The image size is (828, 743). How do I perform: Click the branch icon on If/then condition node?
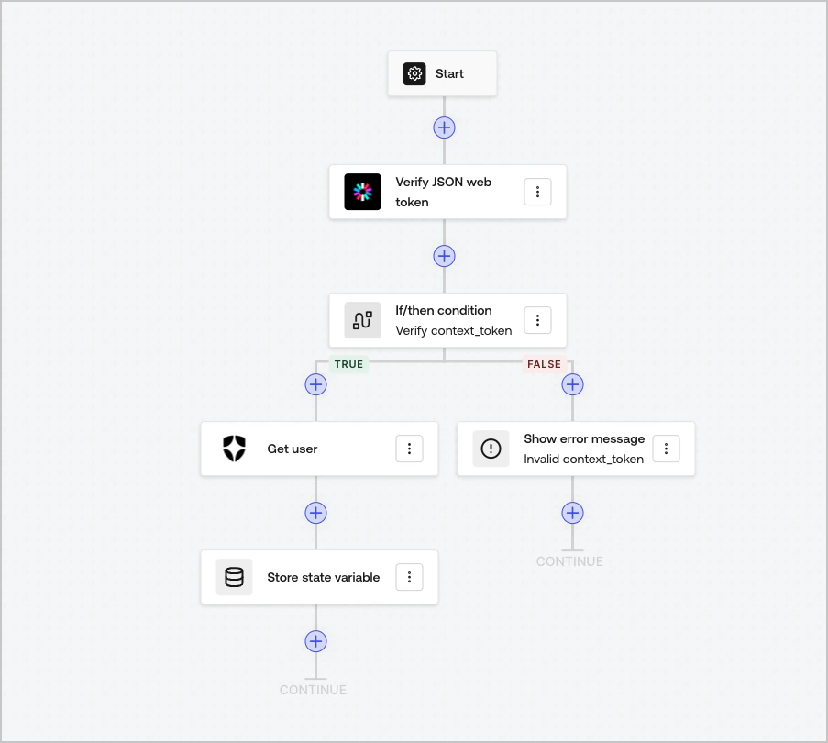point(362,320)
